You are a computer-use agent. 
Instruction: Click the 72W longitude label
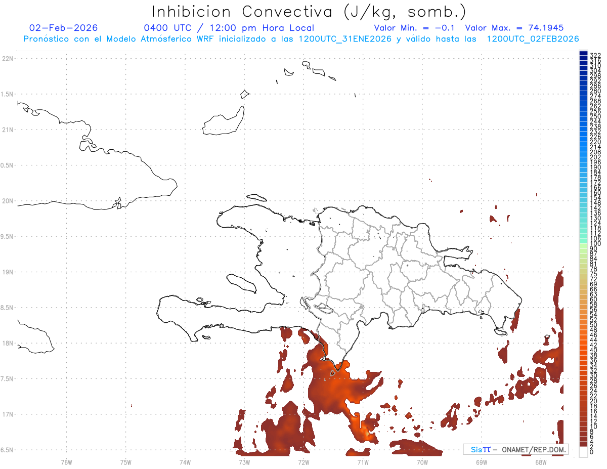point(303,462)
